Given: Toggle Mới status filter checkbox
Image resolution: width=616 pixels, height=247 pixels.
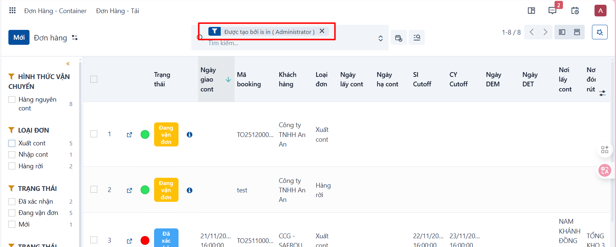Looking at the screenshot, I should coord(12,224).
